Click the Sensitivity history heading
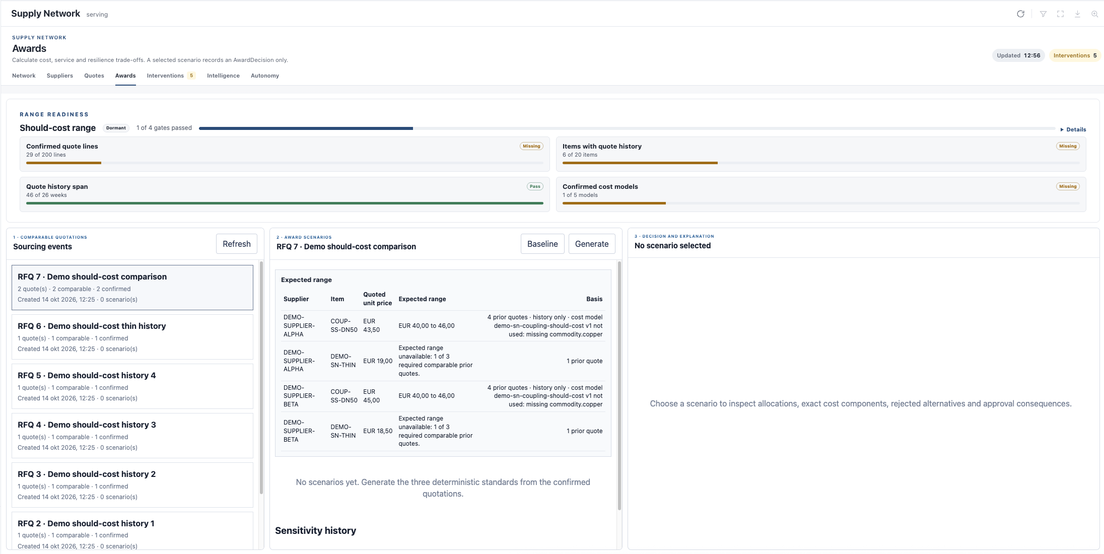The width and height of the screenshot is (1104, 554). 315,530
